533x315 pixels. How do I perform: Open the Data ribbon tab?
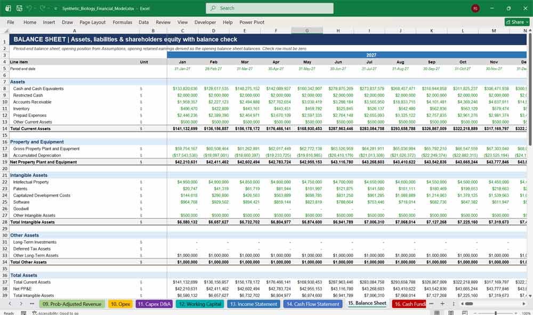coord(143,22)
